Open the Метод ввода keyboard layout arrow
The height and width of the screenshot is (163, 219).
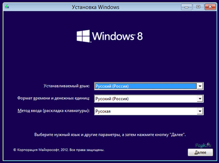(200, 111)
